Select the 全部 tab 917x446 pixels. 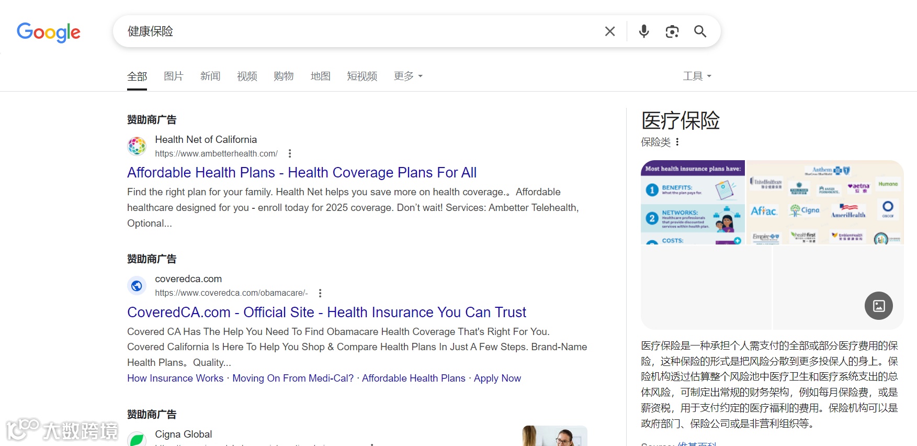coord(137,76)
